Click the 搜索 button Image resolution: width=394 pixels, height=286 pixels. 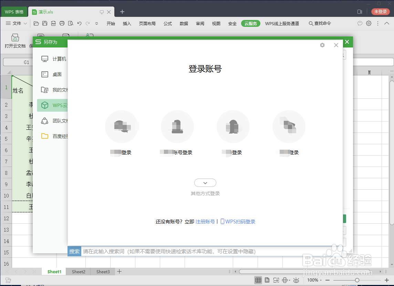tap(74, 251)
